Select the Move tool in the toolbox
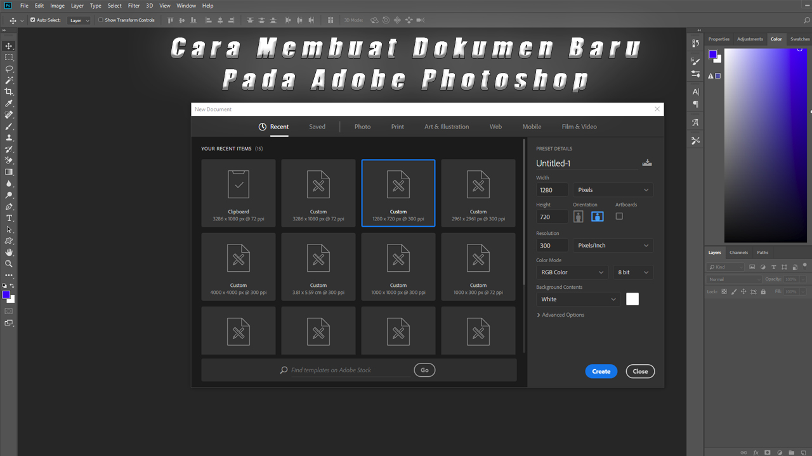 (9, 46)
